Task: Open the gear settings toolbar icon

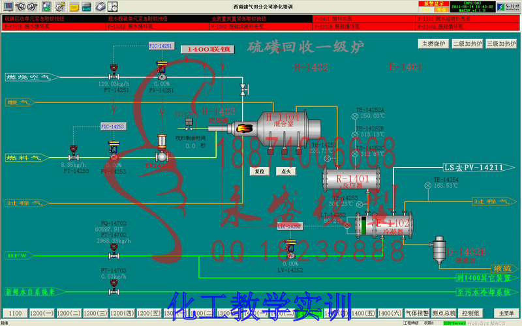Action: pos(60,6)
